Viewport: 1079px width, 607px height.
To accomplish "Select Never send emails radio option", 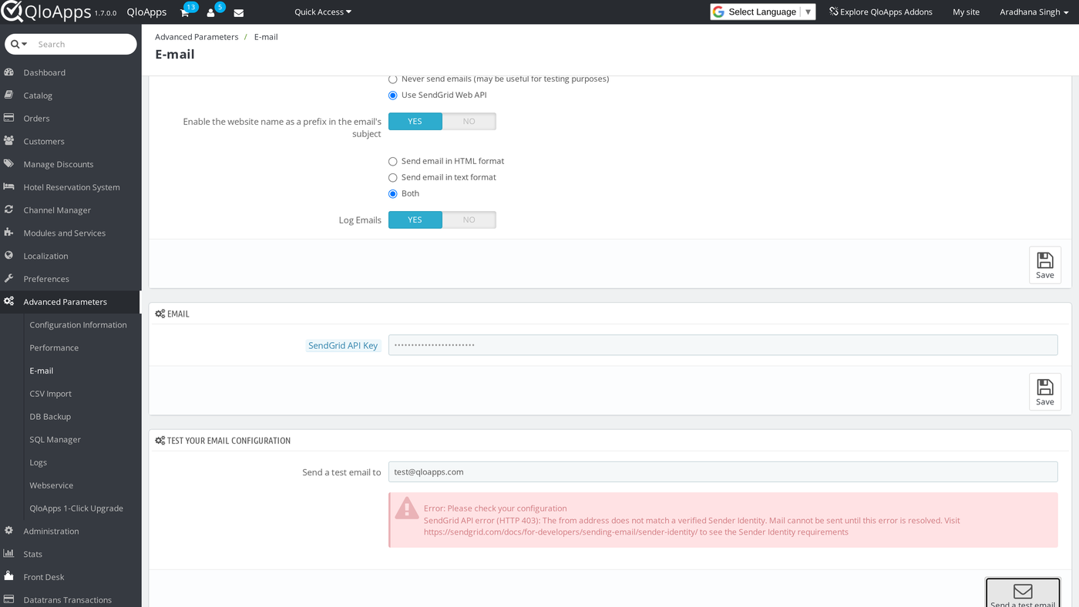I will click(393, 79).
